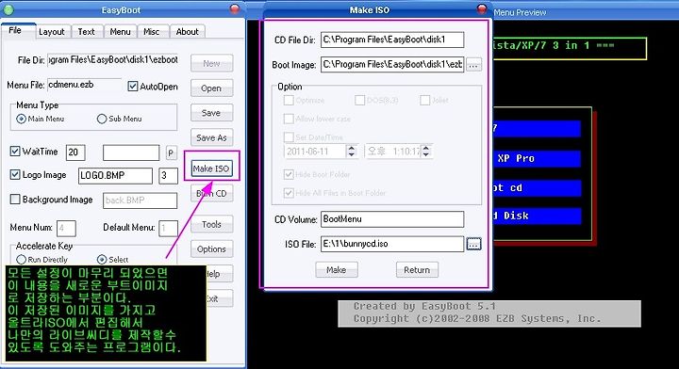Select the Sub Menu radio button
The width and height of the screenshot is (679, 369).
click(102, 119)
